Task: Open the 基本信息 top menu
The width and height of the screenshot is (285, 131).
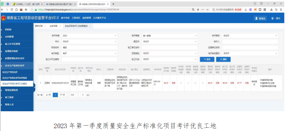Action: pos(65,18)
